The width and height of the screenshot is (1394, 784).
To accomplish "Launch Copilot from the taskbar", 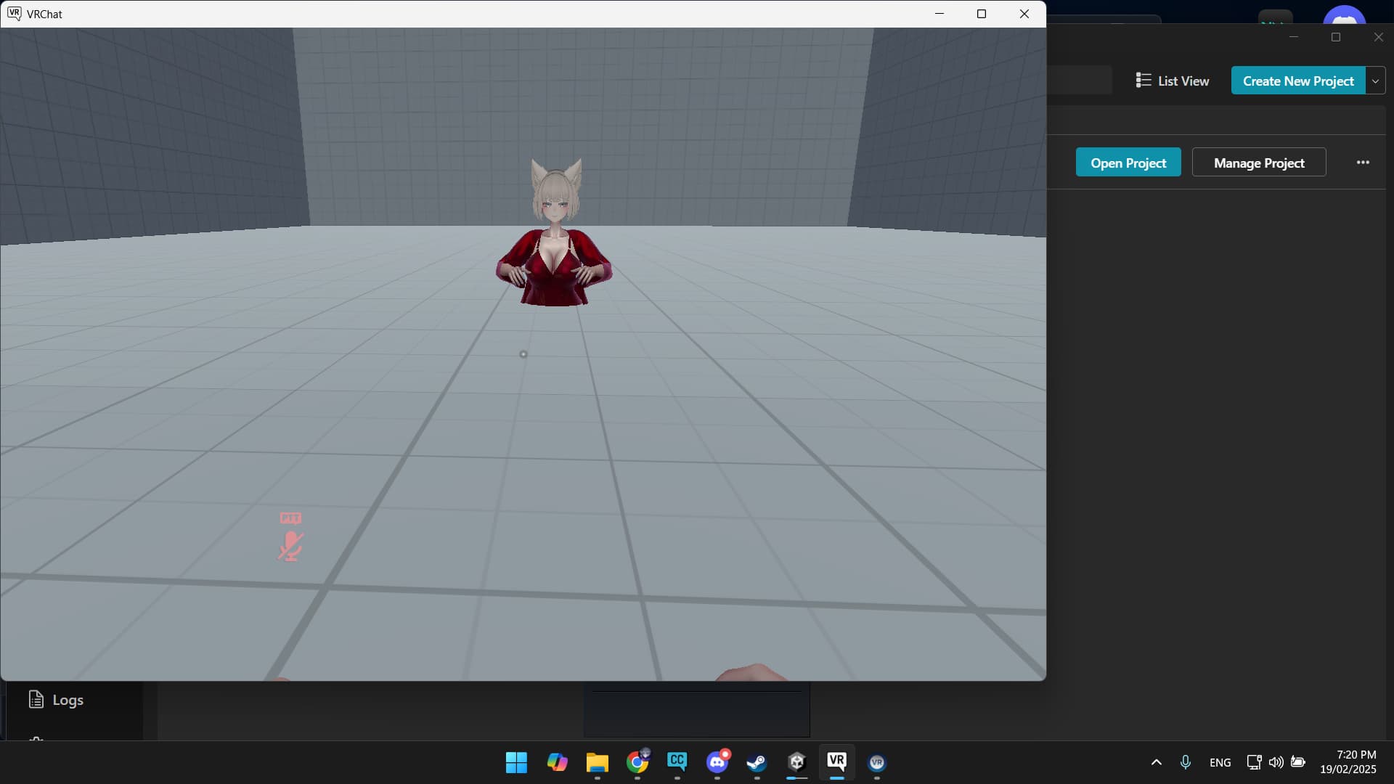I will [x=557, y=762].
